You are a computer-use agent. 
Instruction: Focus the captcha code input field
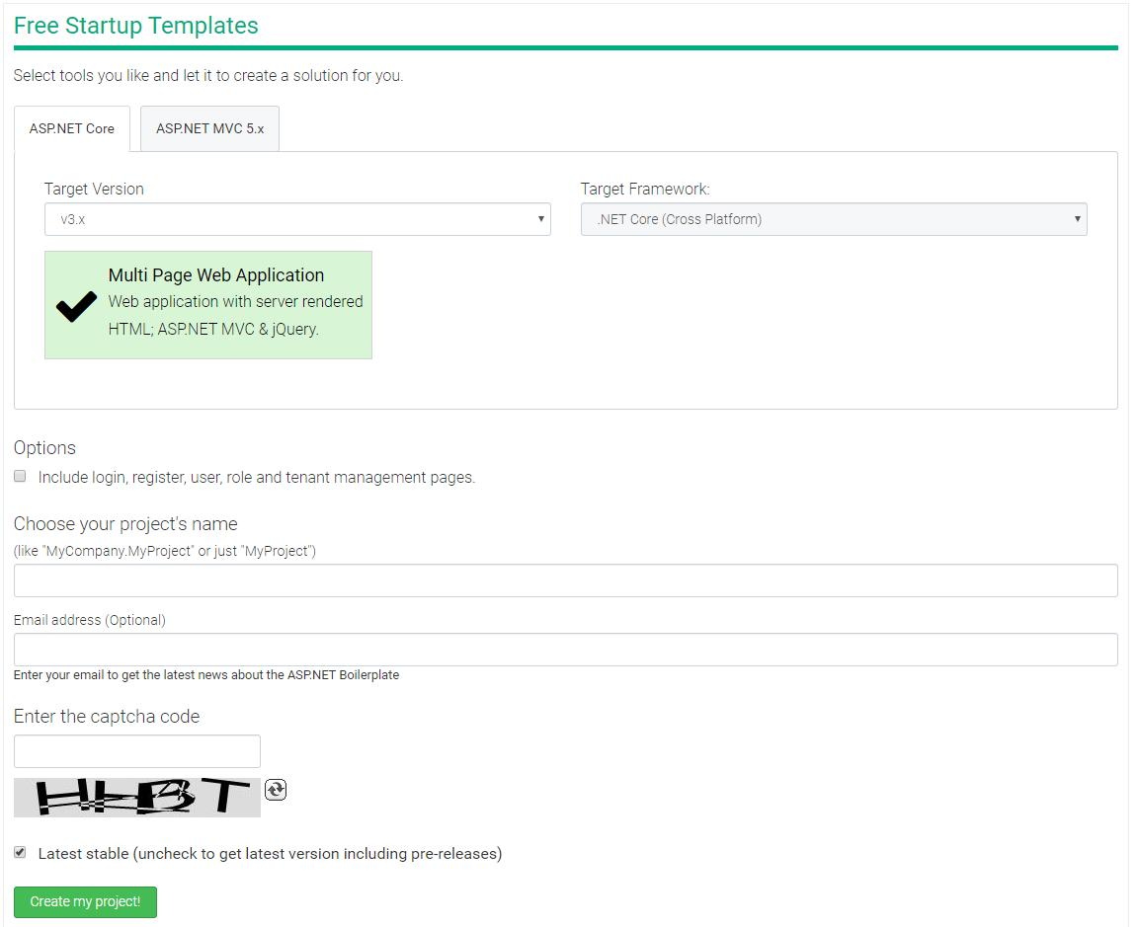[x=137, y=751]
